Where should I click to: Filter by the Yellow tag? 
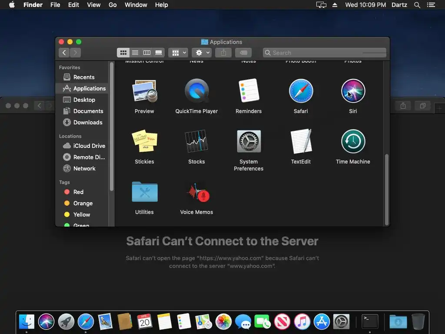(x=82, y=215)
